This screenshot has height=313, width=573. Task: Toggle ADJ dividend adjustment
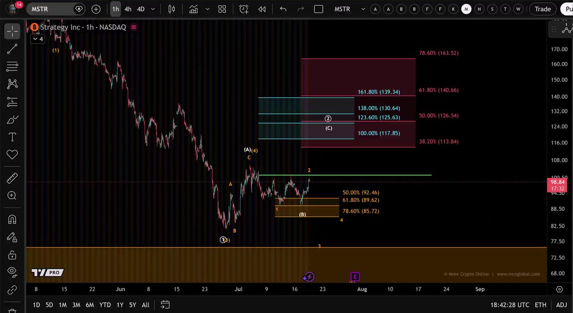[562, 305]
